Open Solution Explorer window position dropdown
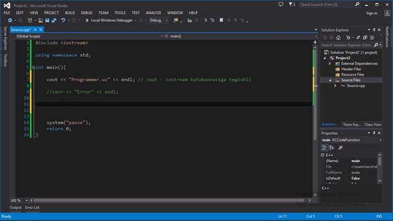This screenshot has height=221, width=393. pyautogui.click(x=369, y=30)
